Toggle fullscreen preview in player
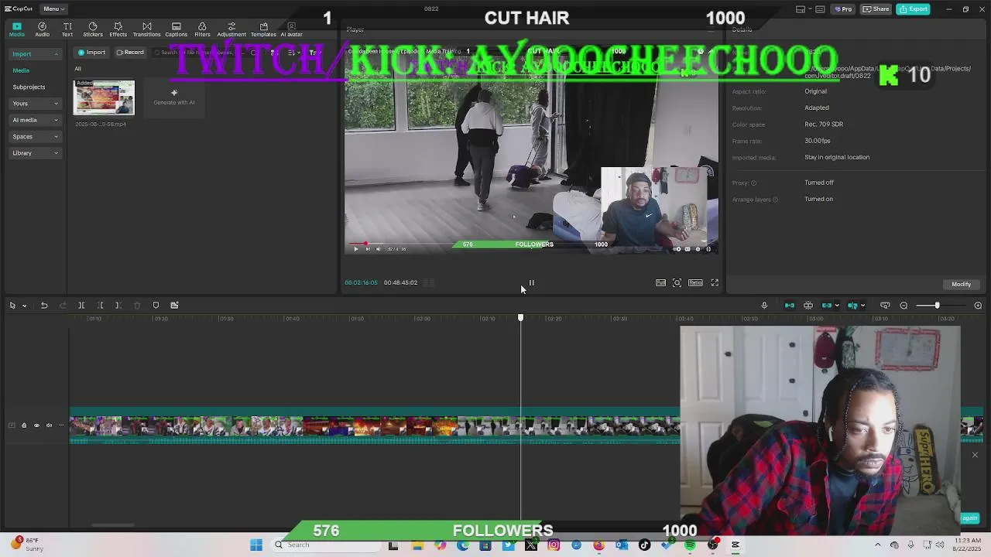 point(715,282)
